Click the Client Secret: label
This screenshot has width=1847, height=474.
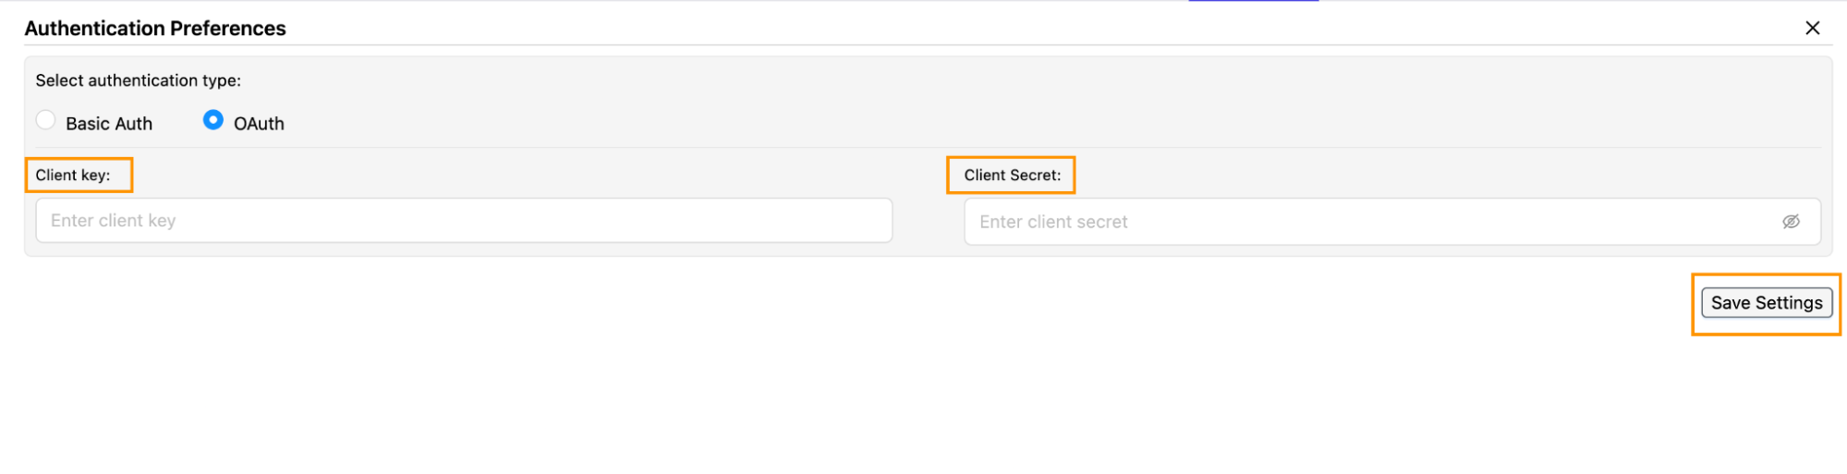point(1013,176)
